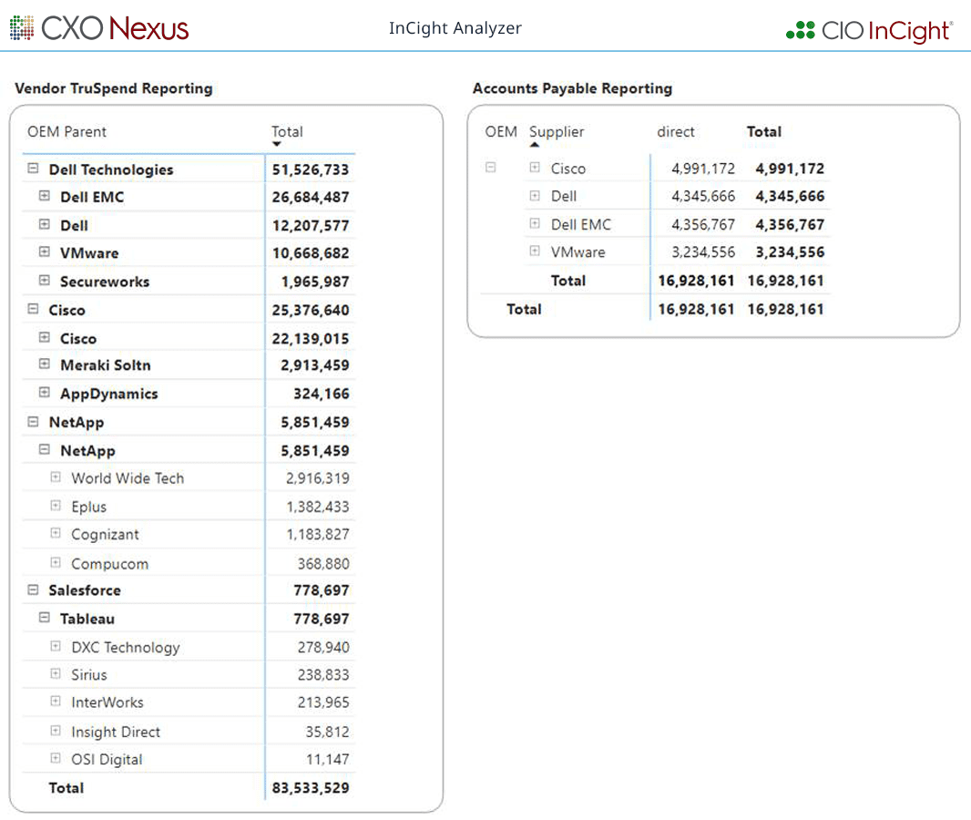This screenshot has height=820, width=971.
Task: Expand the World Wide Tech row
Action: point(56,477)
